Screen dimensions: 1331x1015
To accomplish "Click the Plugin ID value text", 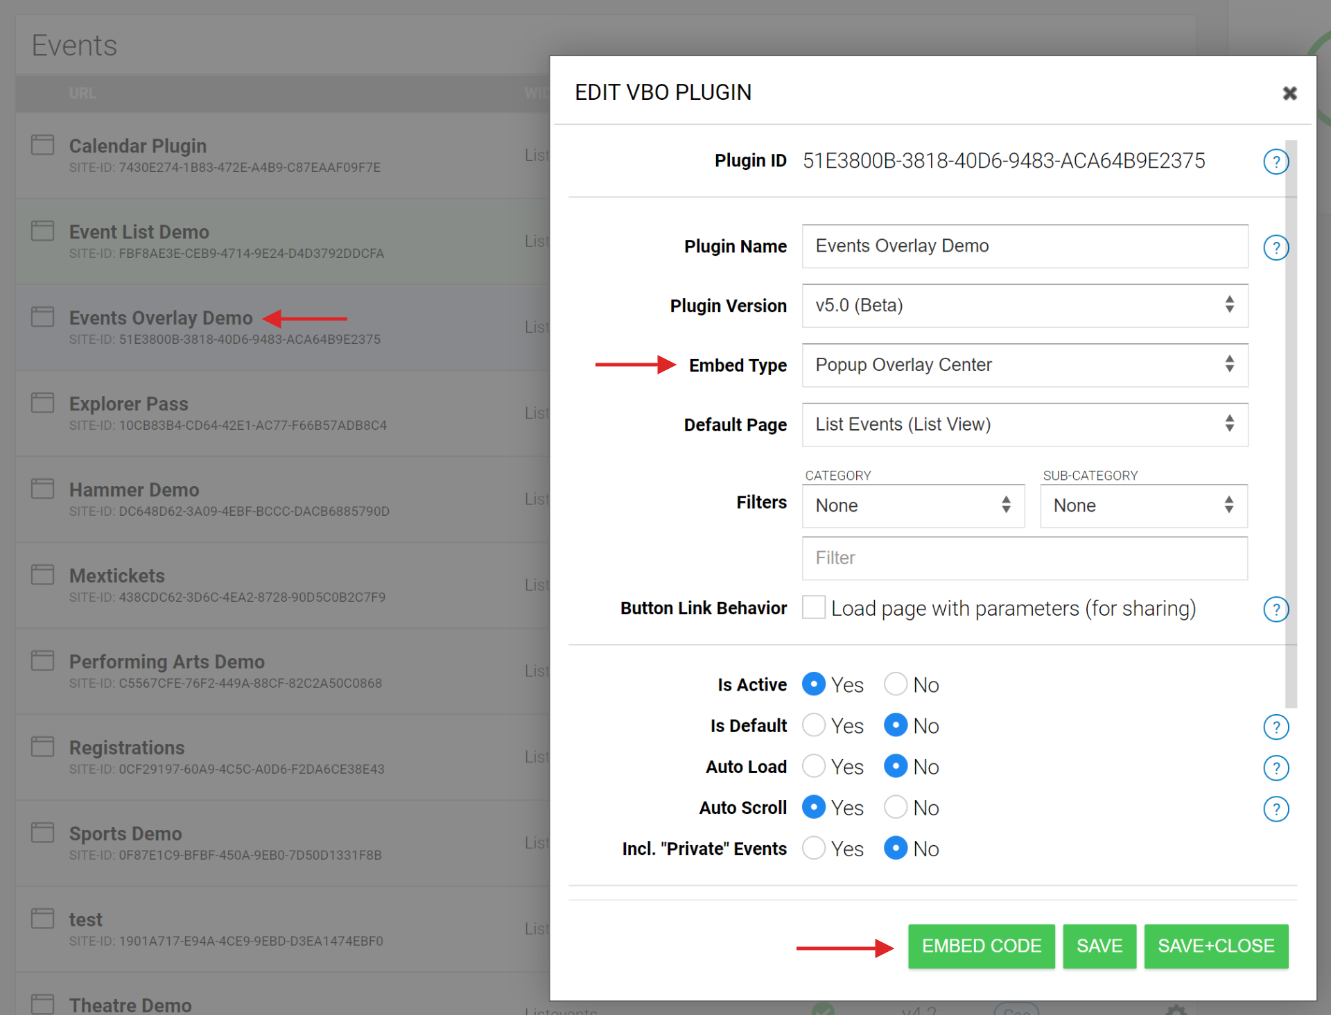I will tap(1004, 161).
